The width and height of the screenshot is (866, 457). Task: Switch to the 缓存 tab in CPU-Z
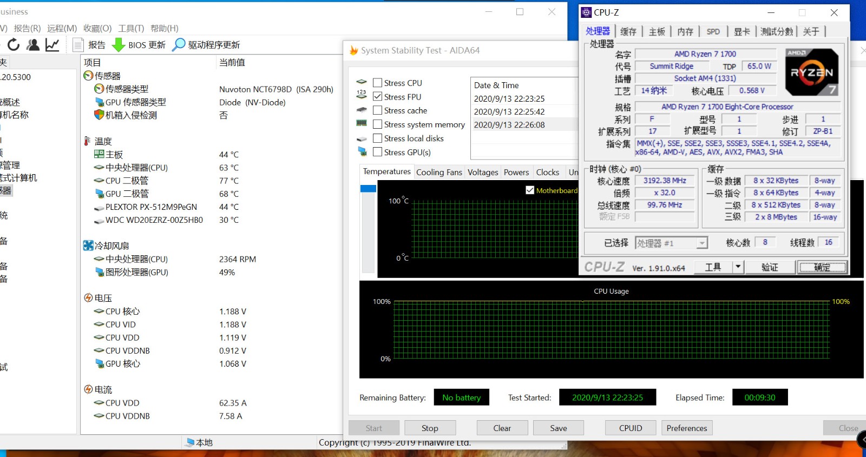(628, 31)
